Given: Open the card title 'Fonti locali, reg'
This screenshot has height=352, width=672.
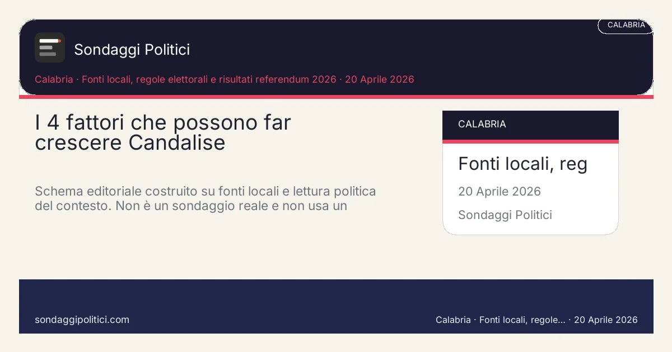Looking at the screenshot, I should tap(522, 164).
